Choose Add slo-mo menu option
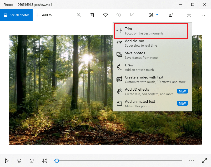This screenshot has width=211, height=167. (152, 43)
